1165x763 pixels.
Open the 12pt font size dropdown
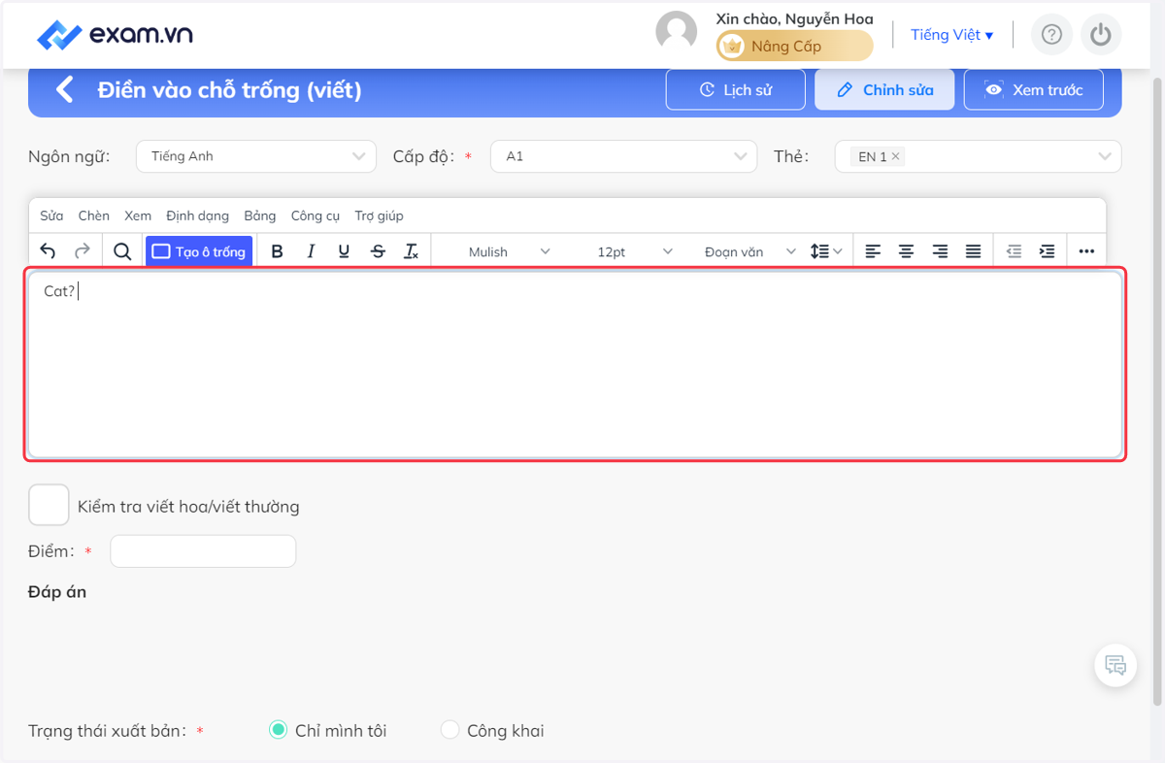tap(633, 251)
